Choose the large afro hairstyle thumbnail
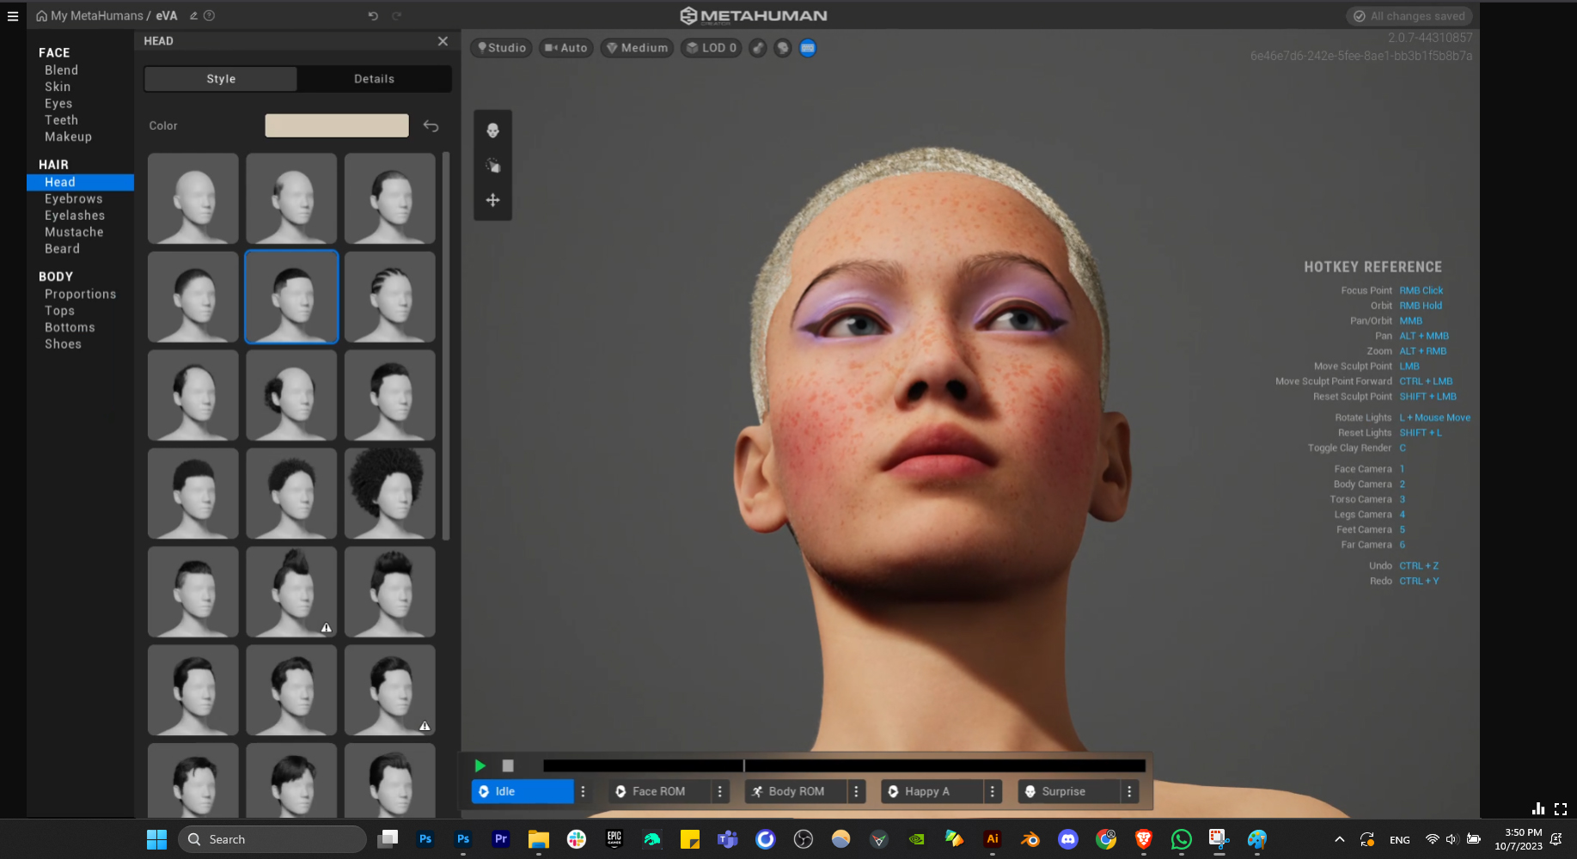 coord(389,494)
